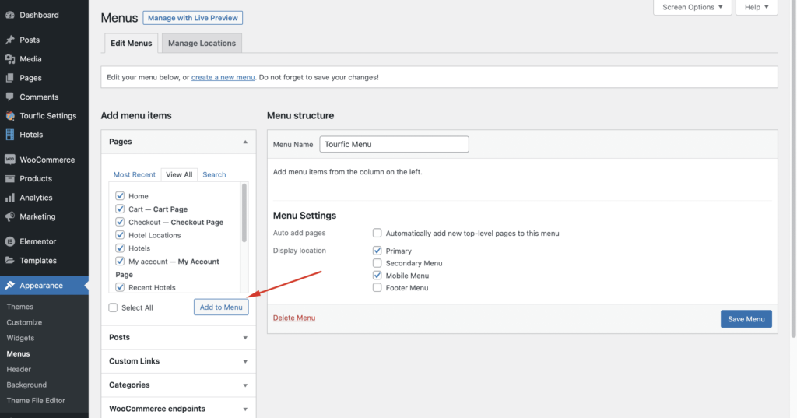Click the Elementor icon
Screen dimensions: 797x418
coord(10,241)
